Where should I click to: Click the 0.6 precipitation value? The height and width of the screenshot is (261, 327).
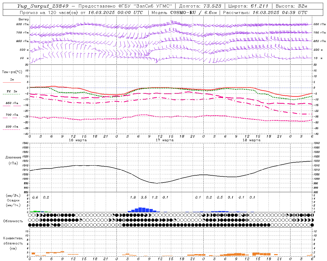(35, 198)
